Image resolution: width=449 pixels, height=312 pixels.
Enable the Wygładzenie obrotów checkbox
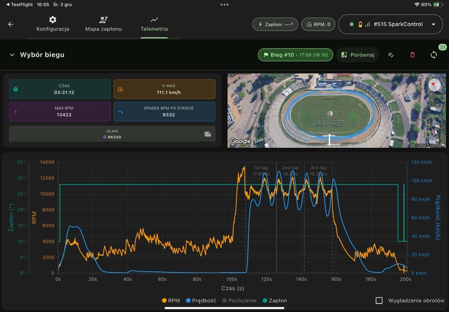click(379, 300)
